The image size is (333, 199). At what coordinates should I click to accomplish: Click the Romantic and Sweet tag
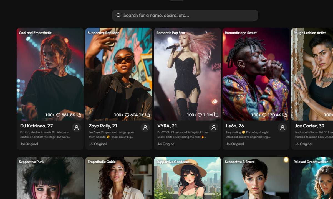(241, 33)
